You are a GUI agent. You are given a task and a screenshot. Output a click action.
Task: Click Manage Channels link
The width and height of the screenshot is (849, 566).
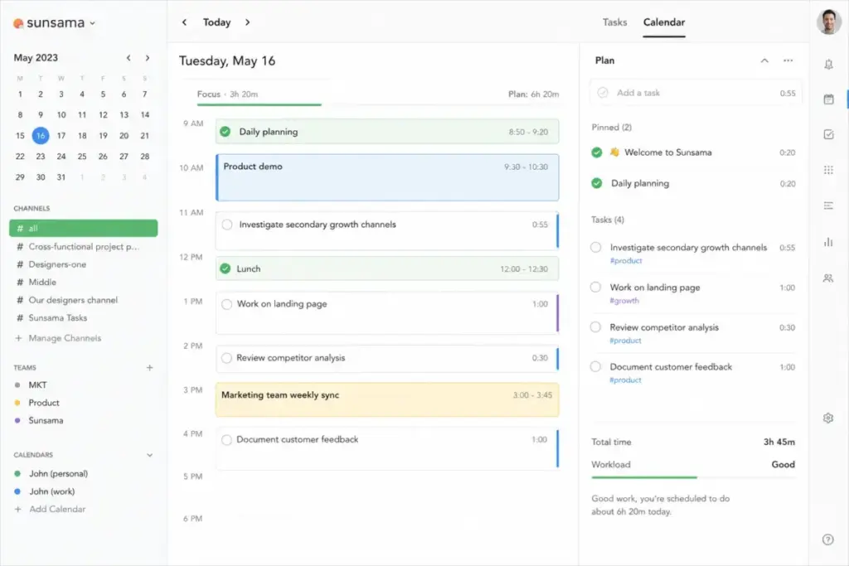[65, 338]
